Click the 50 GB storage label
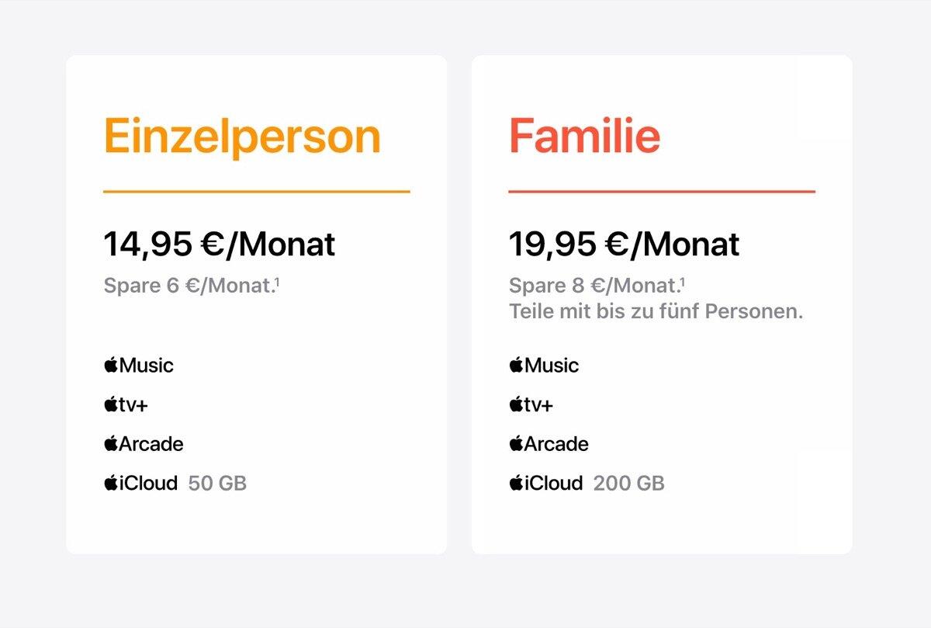The height and width of the screenshot is (628, 931). pos(217,484)
